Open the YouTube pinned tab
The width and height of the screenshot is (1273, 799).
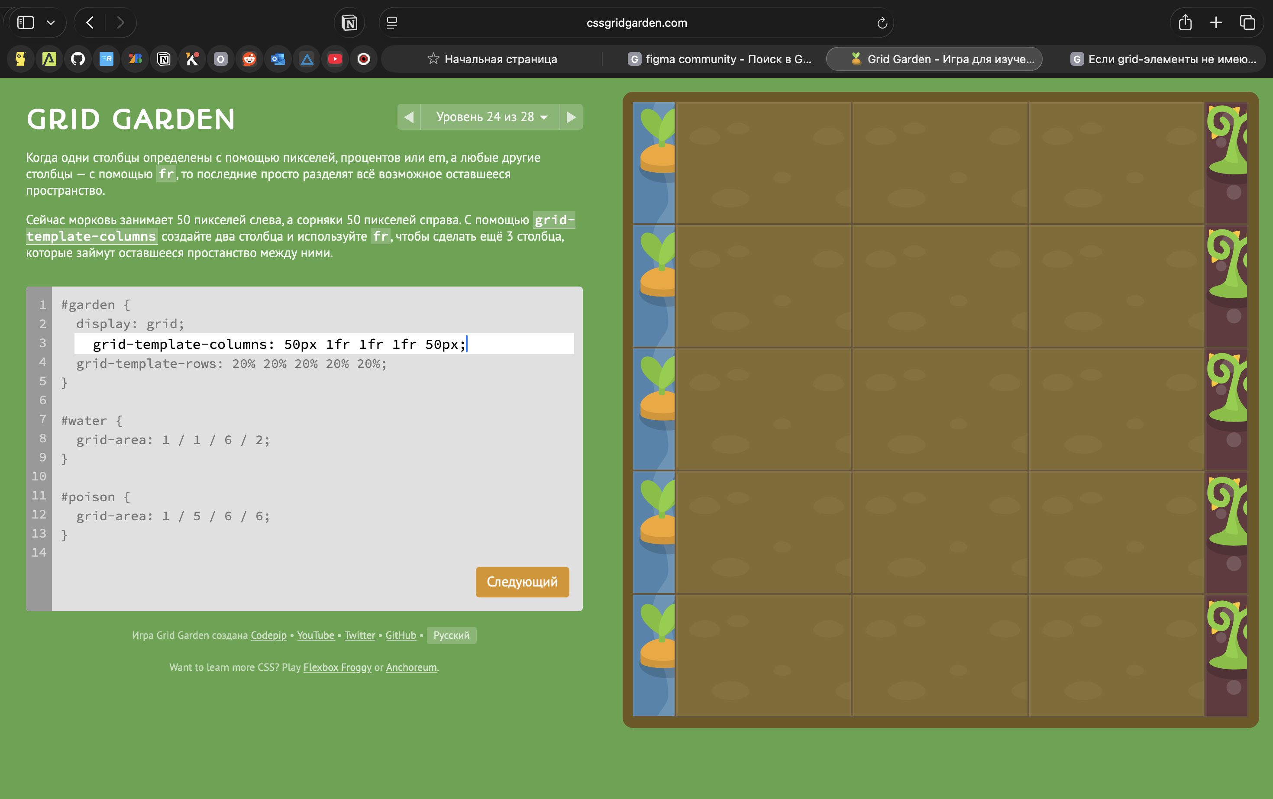[335, 59]
